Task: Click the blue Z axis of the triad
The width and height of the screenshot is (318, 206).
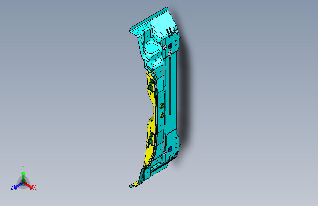Action: pos(19,185)
